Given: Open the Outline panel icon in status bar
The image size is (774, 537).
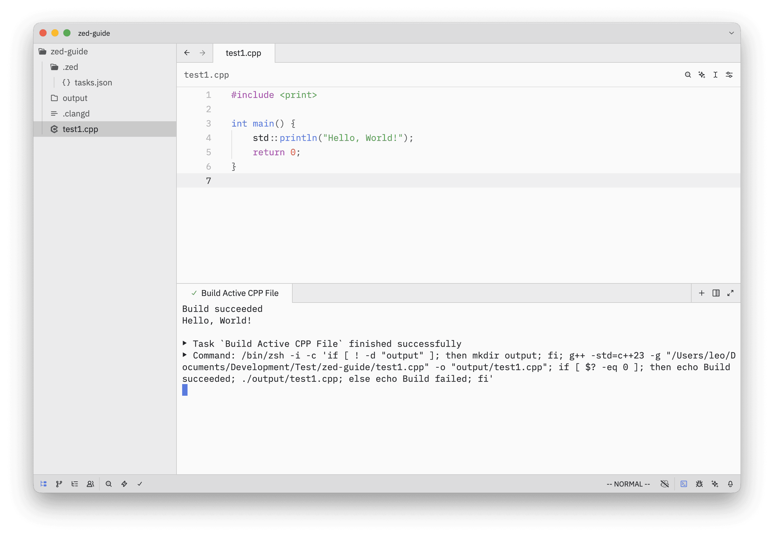Looking at the screenshot, I should (x=75, y=484).
